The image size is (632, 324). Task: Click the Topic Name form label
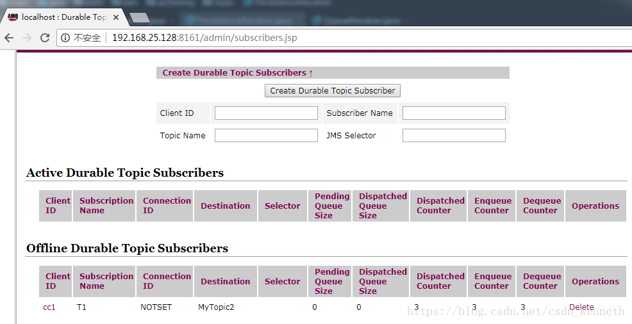(x=183, y=136)
